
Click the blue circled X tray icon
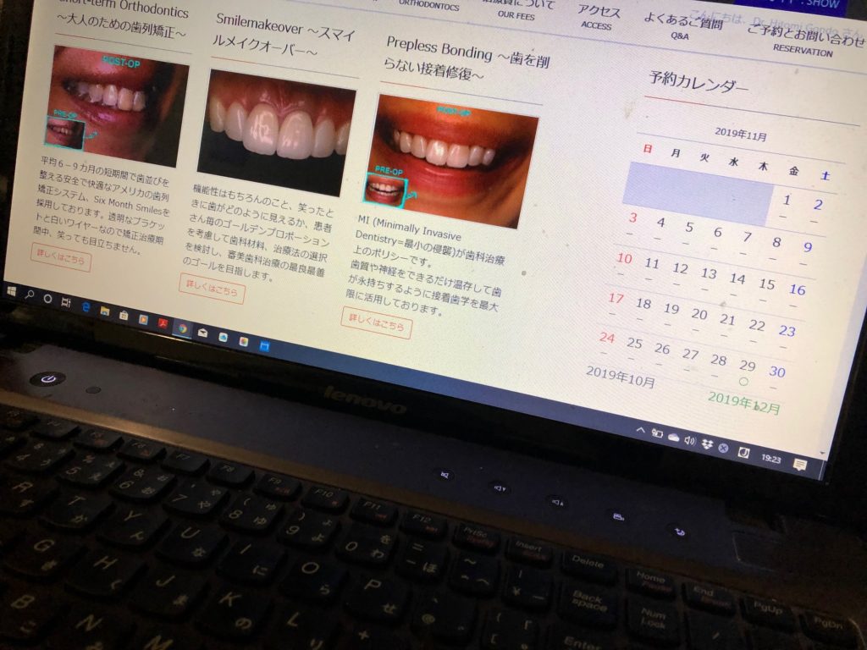coord(723,448)
